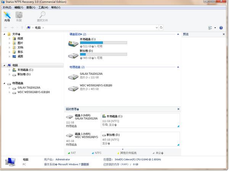The width and height of the screenshot is (230, 171).
Task: Open the 查看(X) menu
Action: click(31, 7)
